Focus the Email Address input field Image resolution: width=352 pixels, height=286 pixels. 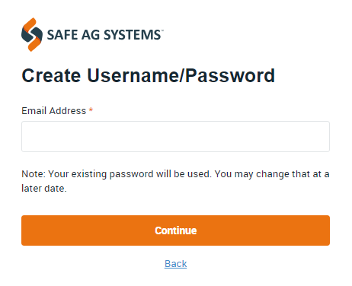pyautogui.click(x=175, y=136)
